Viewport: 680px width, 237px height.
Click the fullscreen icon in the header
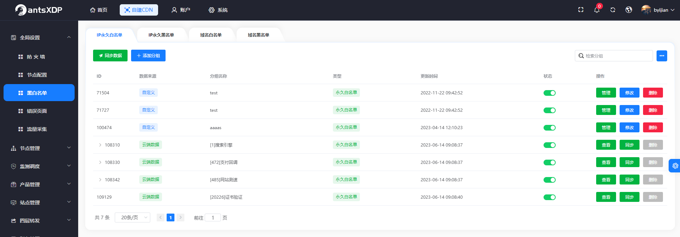(581, 10)
